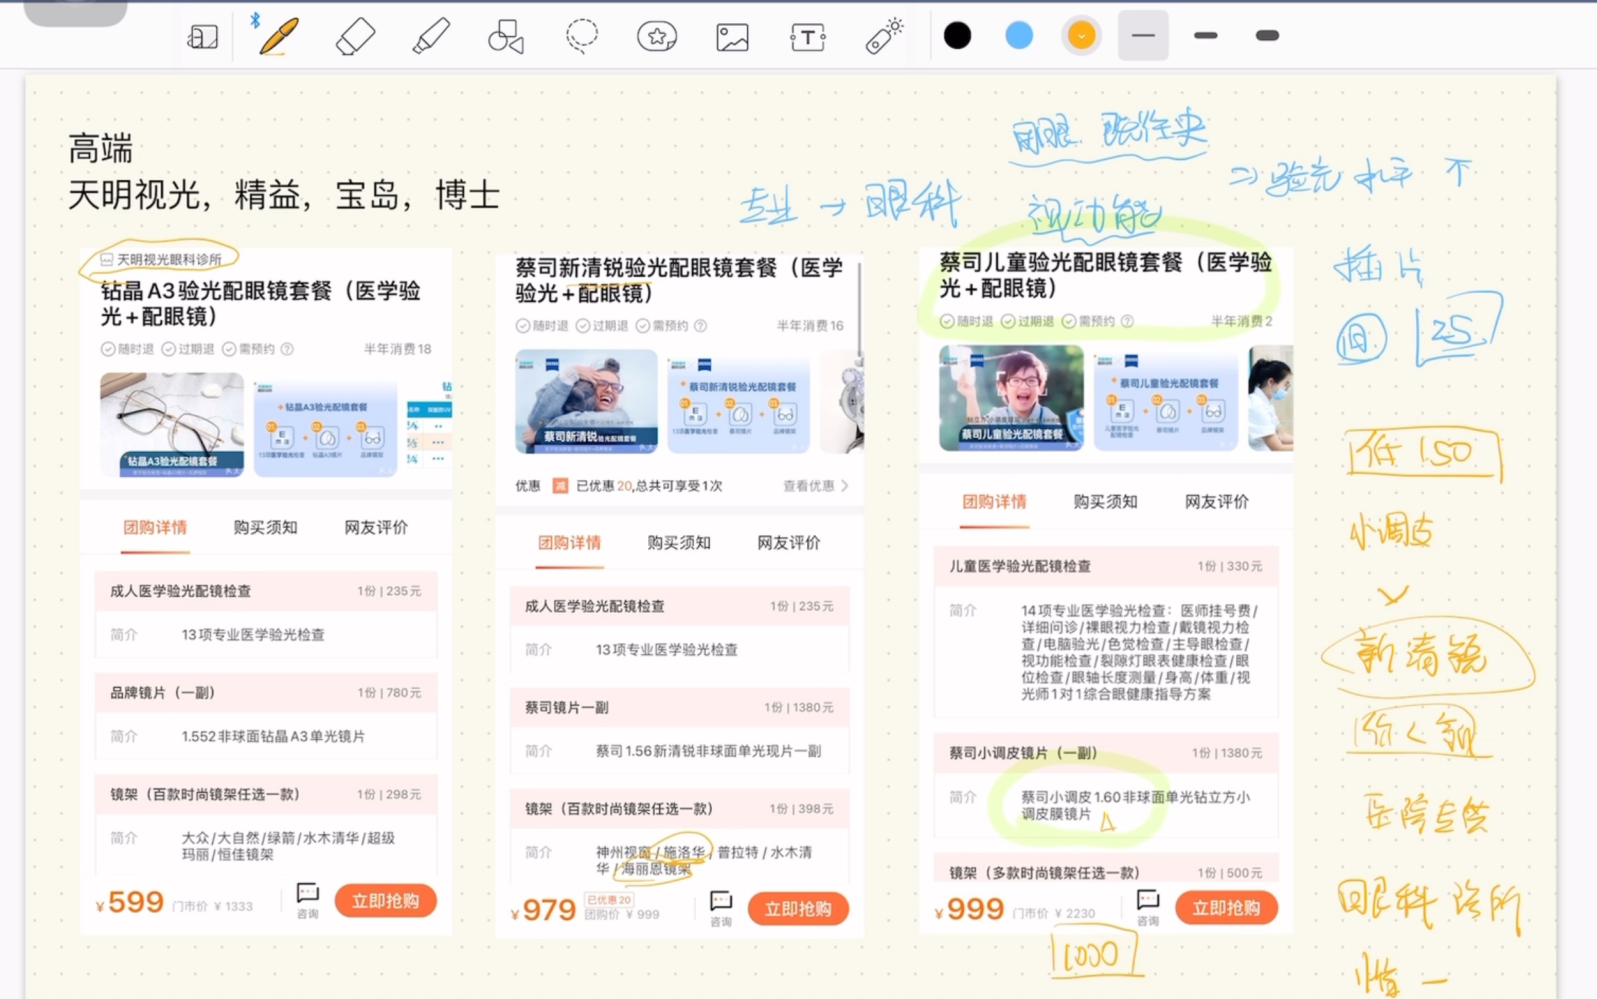Select the Laser pointer tool
Viewport: 1597px width, 999px height.
click(x=883, y=36)
